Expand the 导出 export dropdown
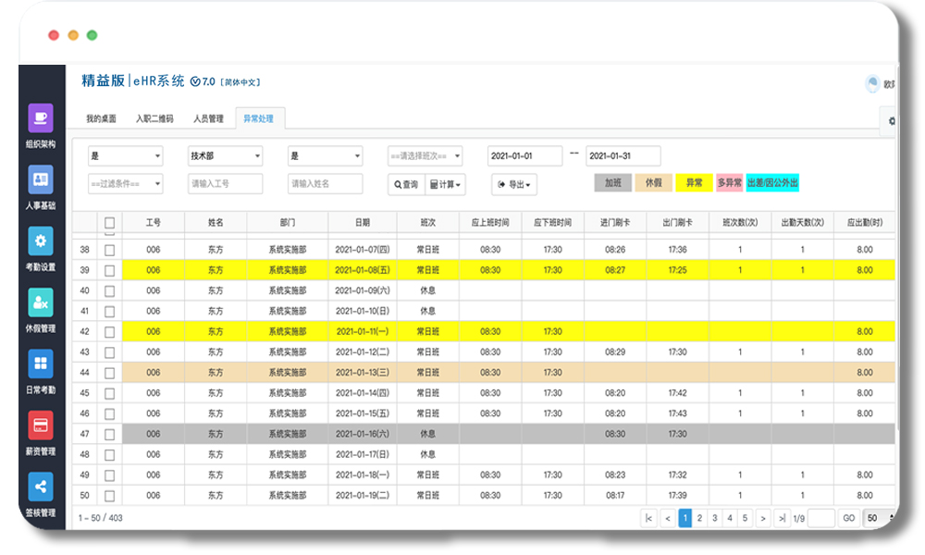Screen dimensions: 925x555 513,184
